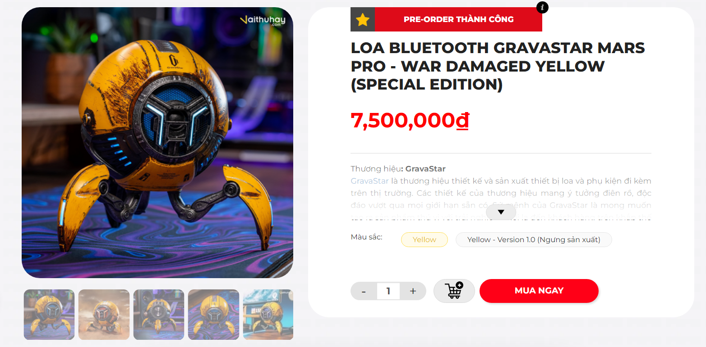
Task: Increase quantity with the plus button
Action: pyautogui.click(x=413, y=291)
